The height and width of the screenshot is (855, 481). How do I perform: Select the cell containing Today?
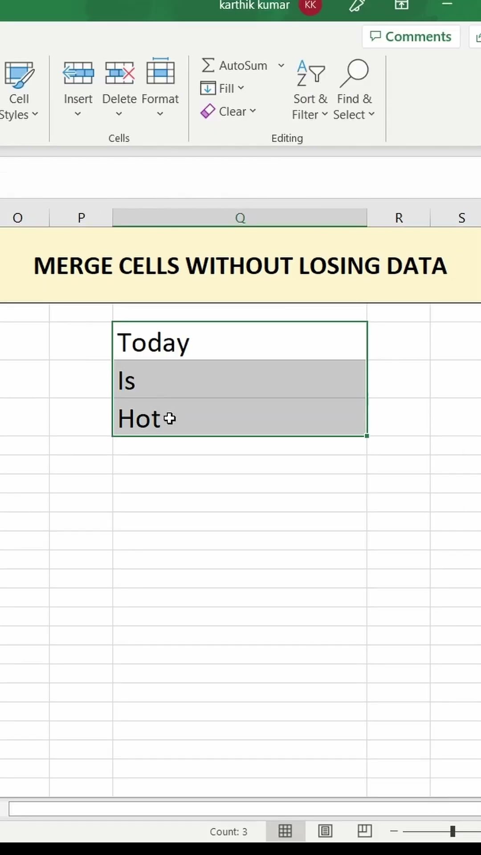(240, 342)
